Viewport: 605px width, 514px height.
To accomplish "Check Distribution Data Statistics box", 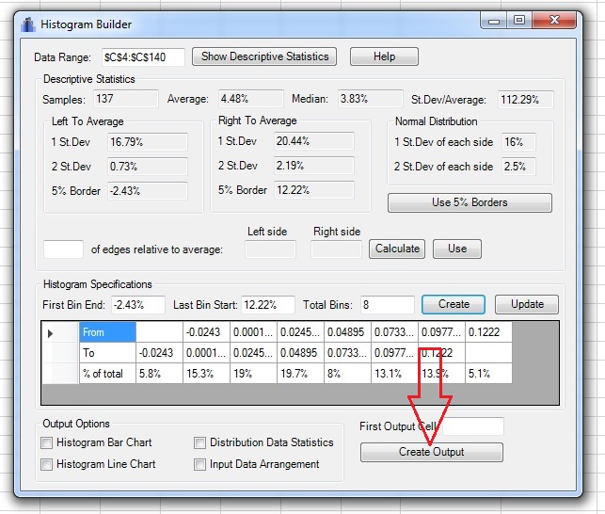I will tap(199, 442).
